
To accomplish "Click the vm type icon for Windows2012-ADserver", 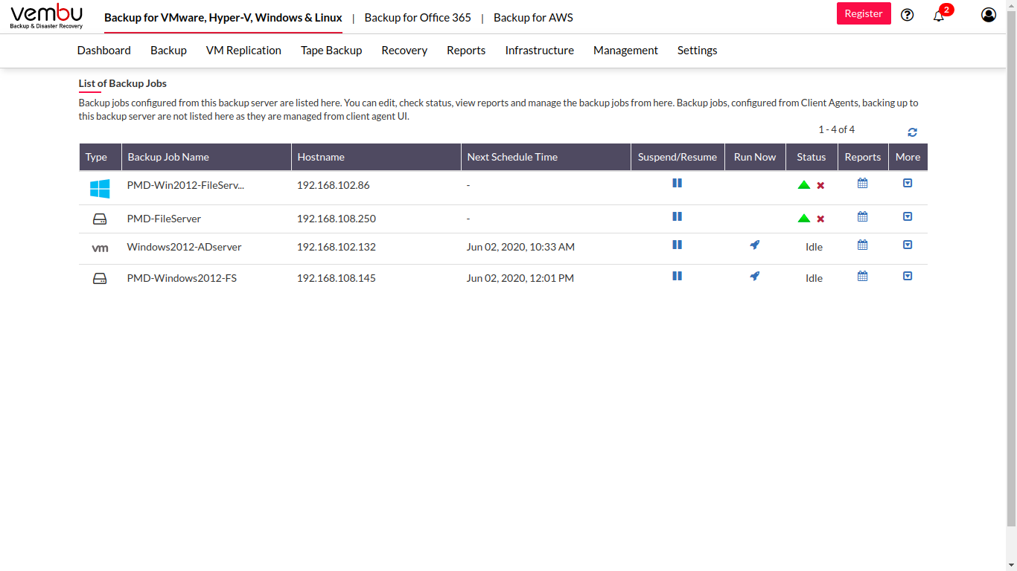I will point(100,248).
